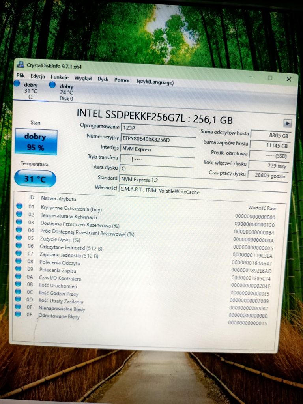Open the Dysk menu
303x404 pixels.
tap(103, 79)
